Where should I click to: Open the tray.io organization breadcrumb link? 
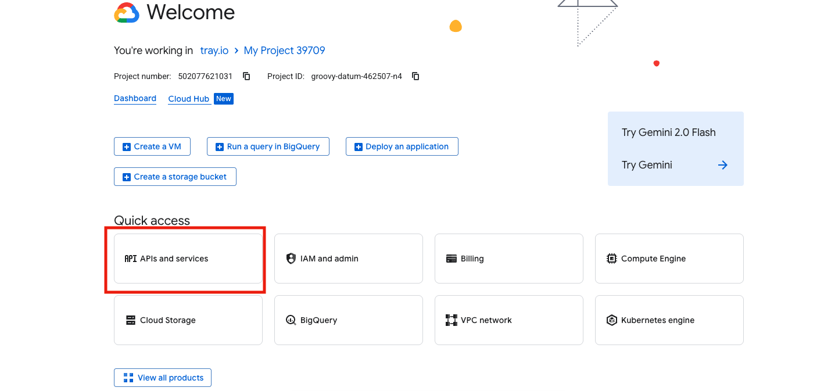(x=214, y=51)
